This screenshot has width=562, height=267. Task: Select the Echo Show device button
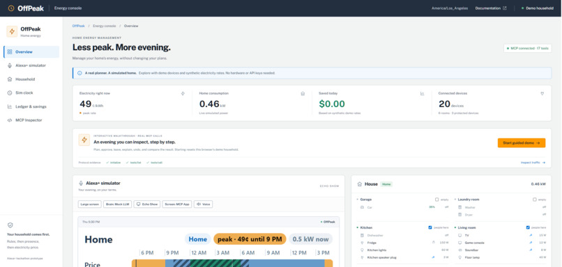(146, 204)
